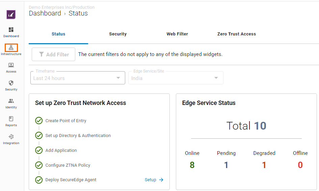Click the Online edge service count
Viewport: 319px width, 191px height.
pyautogui.click(x=192, y=165)
